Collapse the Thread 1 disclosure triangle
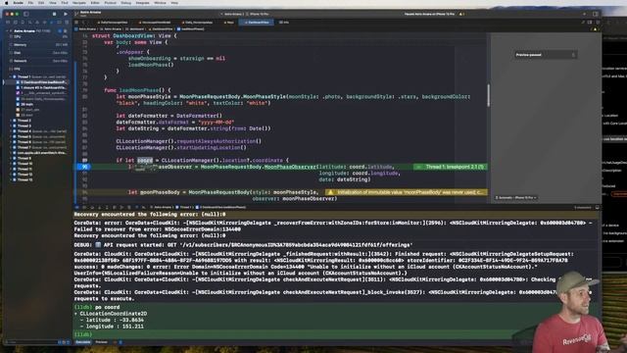The image size is (627, 353). click(11, 76)
